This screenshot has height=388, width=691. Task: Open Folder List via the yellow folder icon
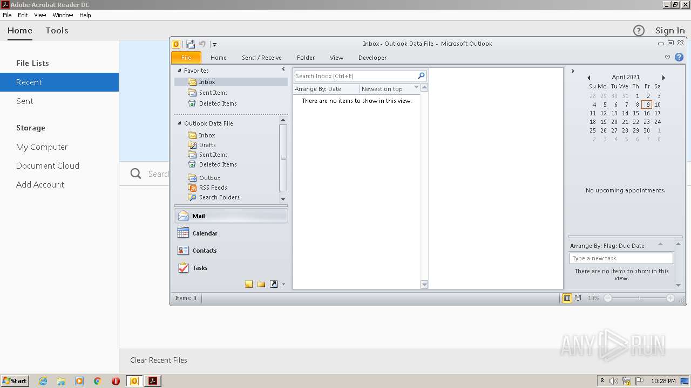pos(261,284)
